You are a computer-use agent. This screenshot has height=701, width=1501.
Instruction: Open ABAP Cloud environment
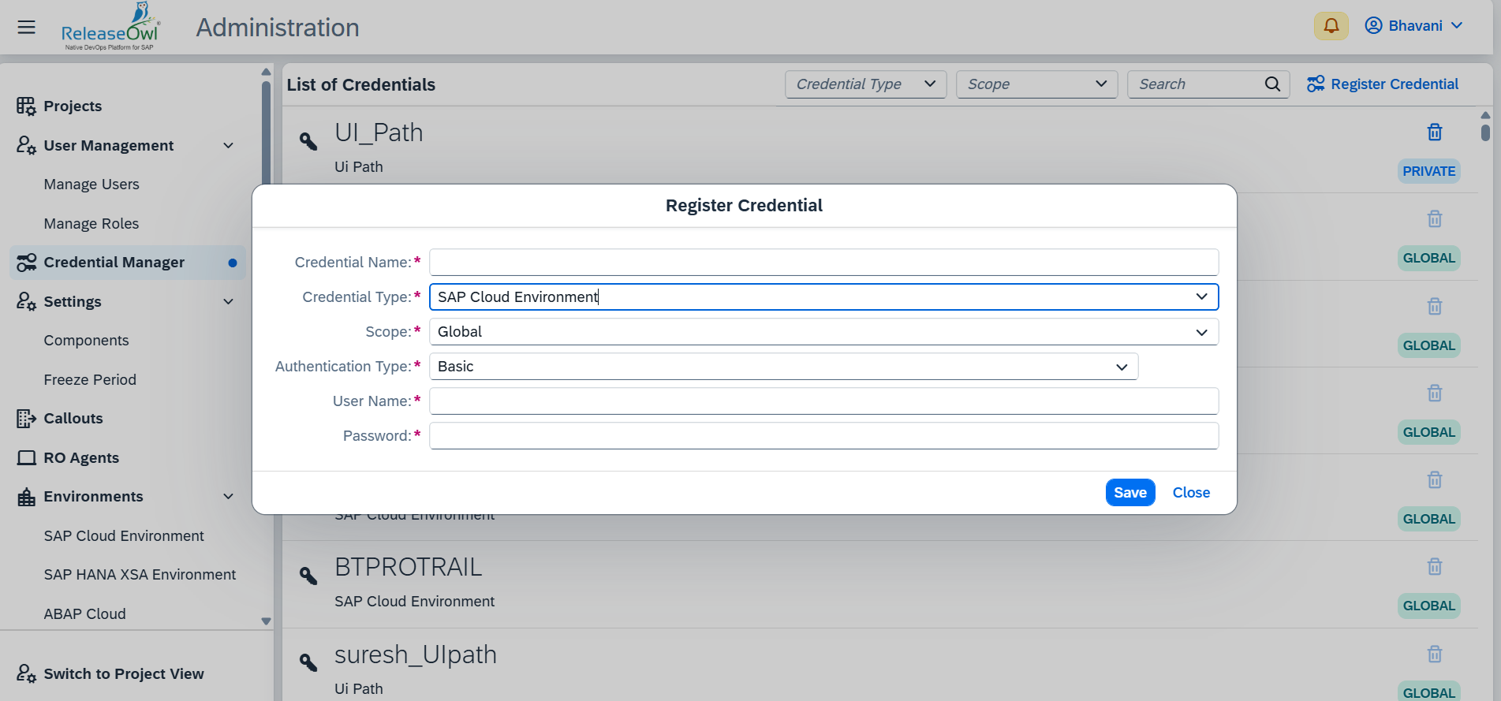click(x=84, y=614)
